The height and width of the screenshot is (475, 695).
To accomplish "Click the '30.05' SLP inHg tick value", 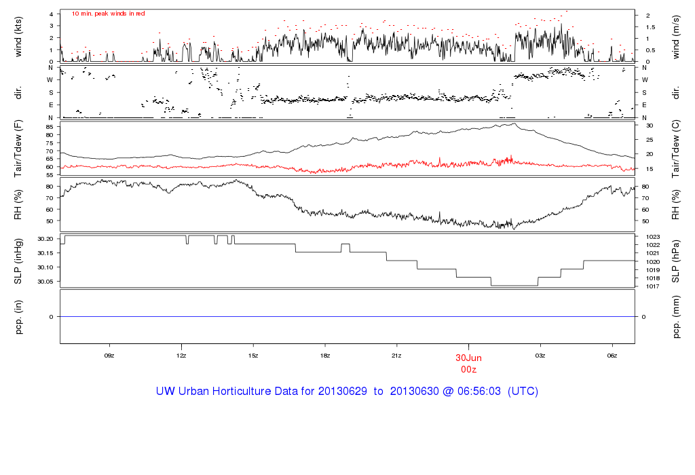I will [45, 282].
